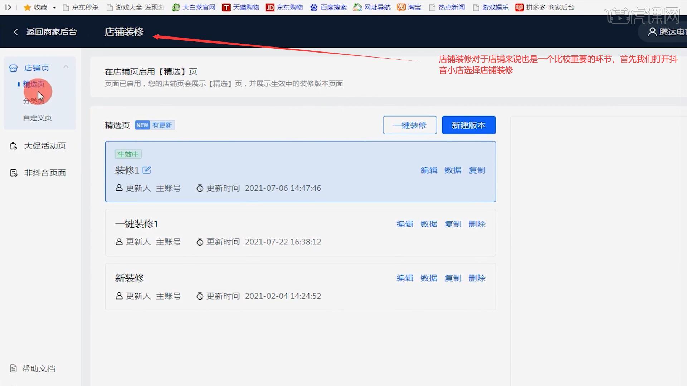Click the back arrow for 返回商家后台
This screenshot has width=687, height=386.
(x=16, y=32)
